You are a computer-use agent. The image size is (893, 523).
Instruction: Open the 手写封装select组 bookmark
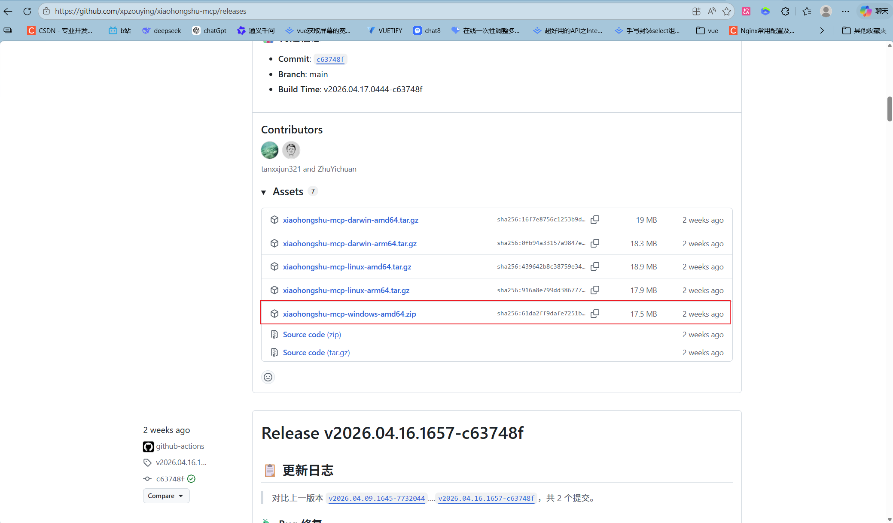pyautogui.click(x=647, y=30)
